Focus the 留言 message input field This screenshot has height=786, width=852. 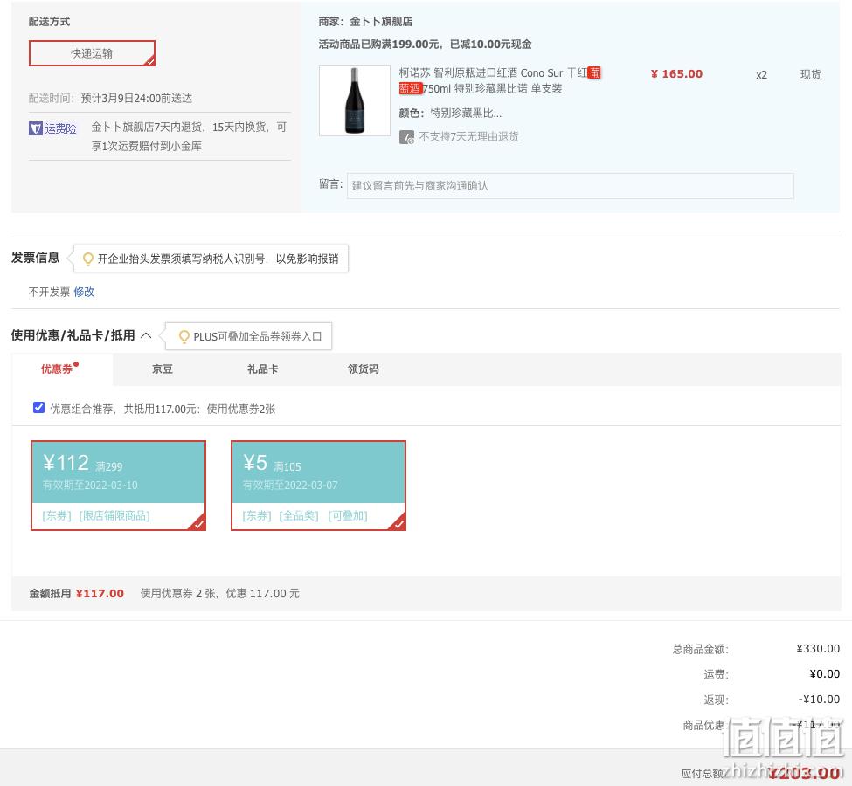click(x=570, y=186)
